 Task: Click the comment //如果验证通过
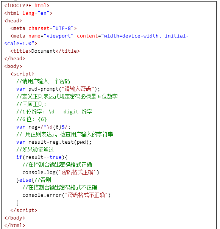click(35, 150)
